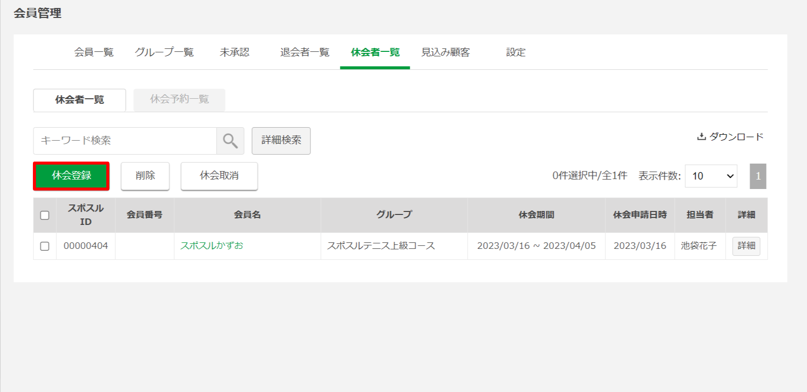807x392 pixels.
Task: Click page number 1 pagination button
Action: (x=758, y=176)
